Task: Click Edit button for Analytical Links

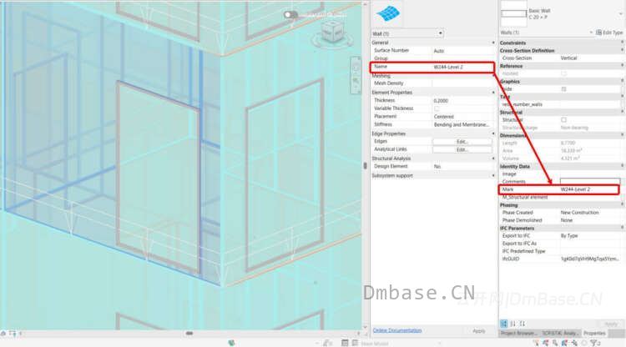Action: point(462,149)
